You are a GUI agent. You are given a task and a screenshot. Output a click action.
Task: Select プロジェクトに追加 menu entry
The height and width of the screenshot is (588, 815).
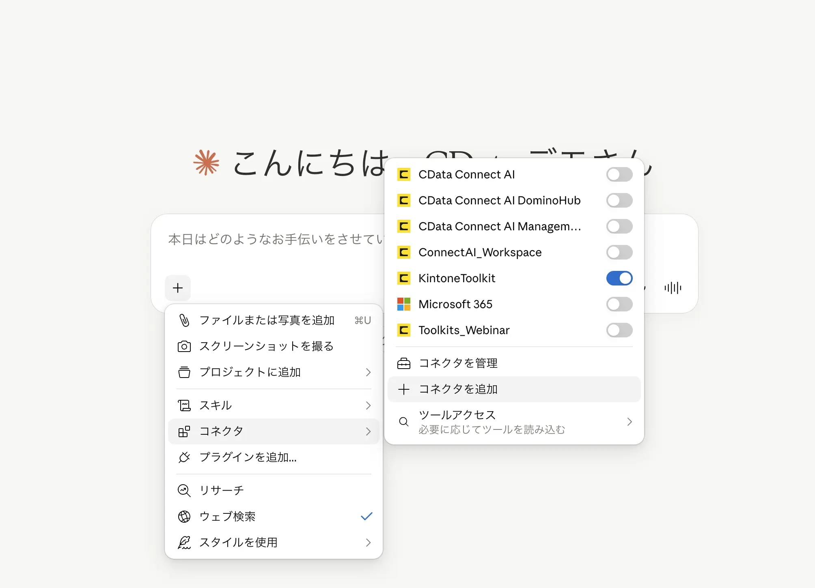[x=274, y=372]
